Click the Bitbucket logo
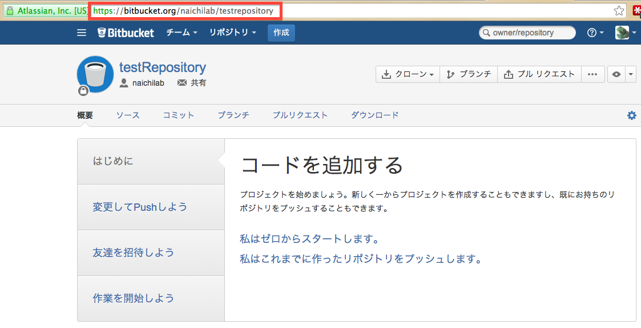641x328 pixels. 126,33
